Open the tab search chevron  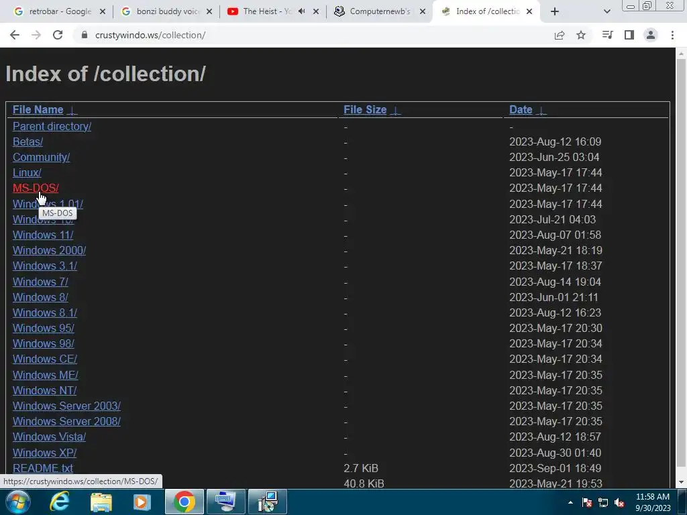pos(606,12)
